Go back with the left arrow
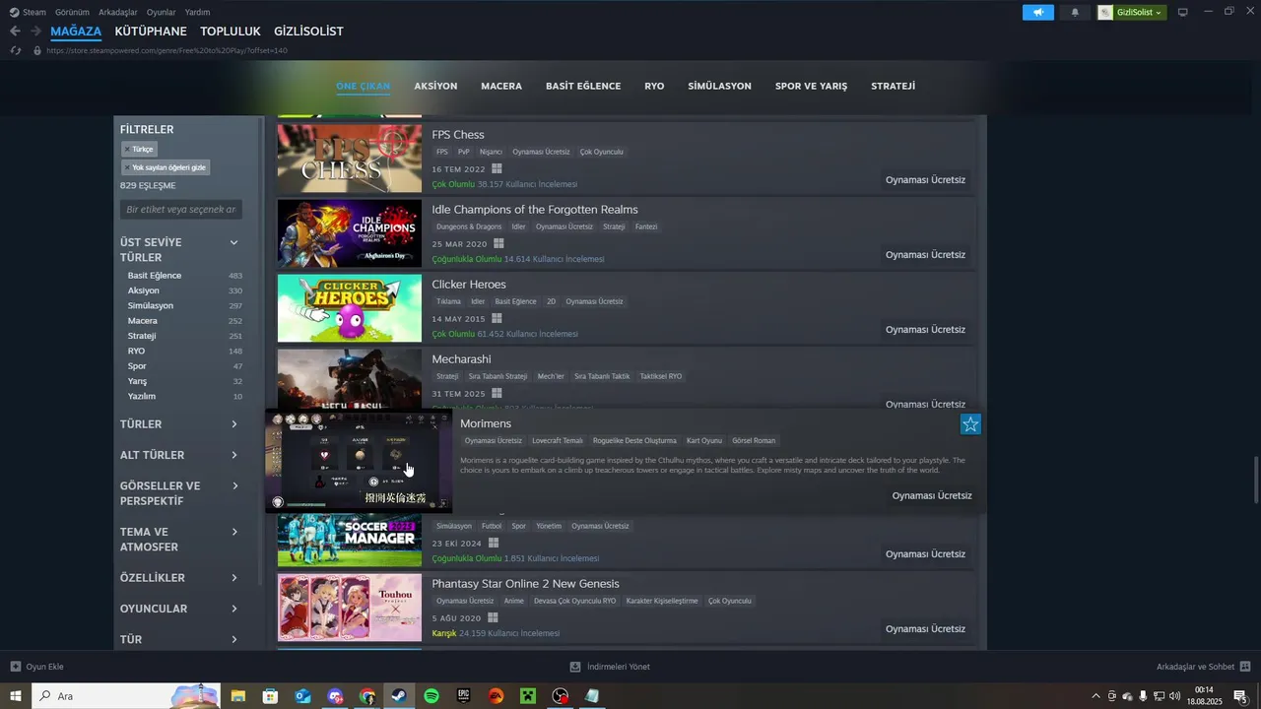The image size is (1261, 709). coord(15,32)
